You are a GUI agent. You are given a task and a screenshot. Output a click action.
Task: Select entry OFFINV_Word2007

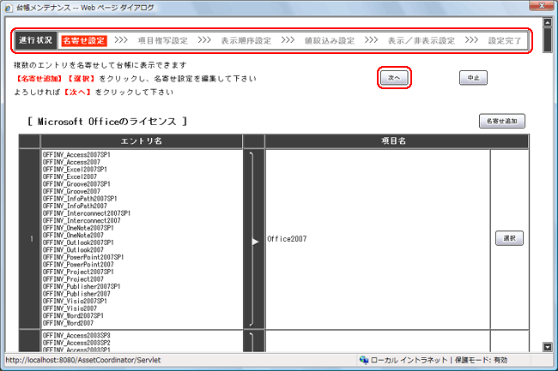[68, 323]
